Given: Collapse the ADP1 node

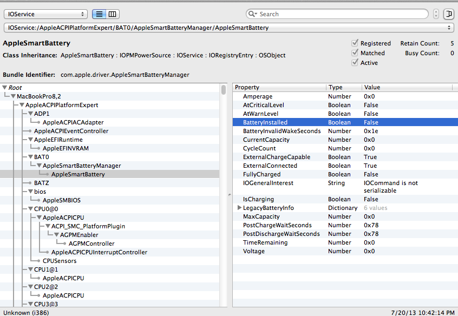Looking at the screenshot, I should 30,114.
